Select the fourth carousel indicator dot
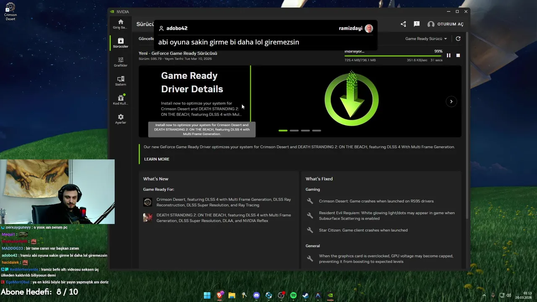The height and width of the screenshot is (302, 537). click(x=316, y=130)
